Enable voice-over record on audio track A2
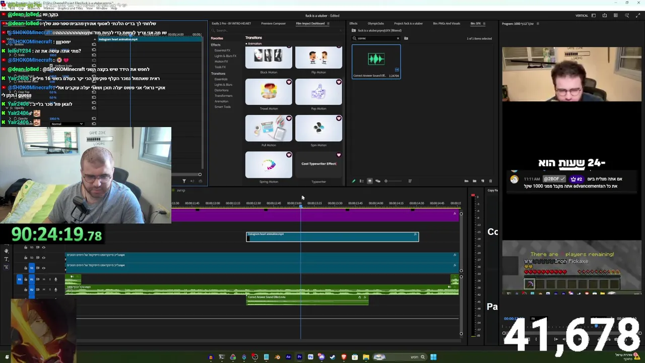This screenshot has width=645, height=363. click(x=55, y=289)
